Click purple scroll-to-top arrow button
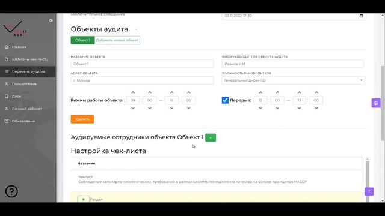The width and height of the screenshot is (385, 216). coord(369,191)
